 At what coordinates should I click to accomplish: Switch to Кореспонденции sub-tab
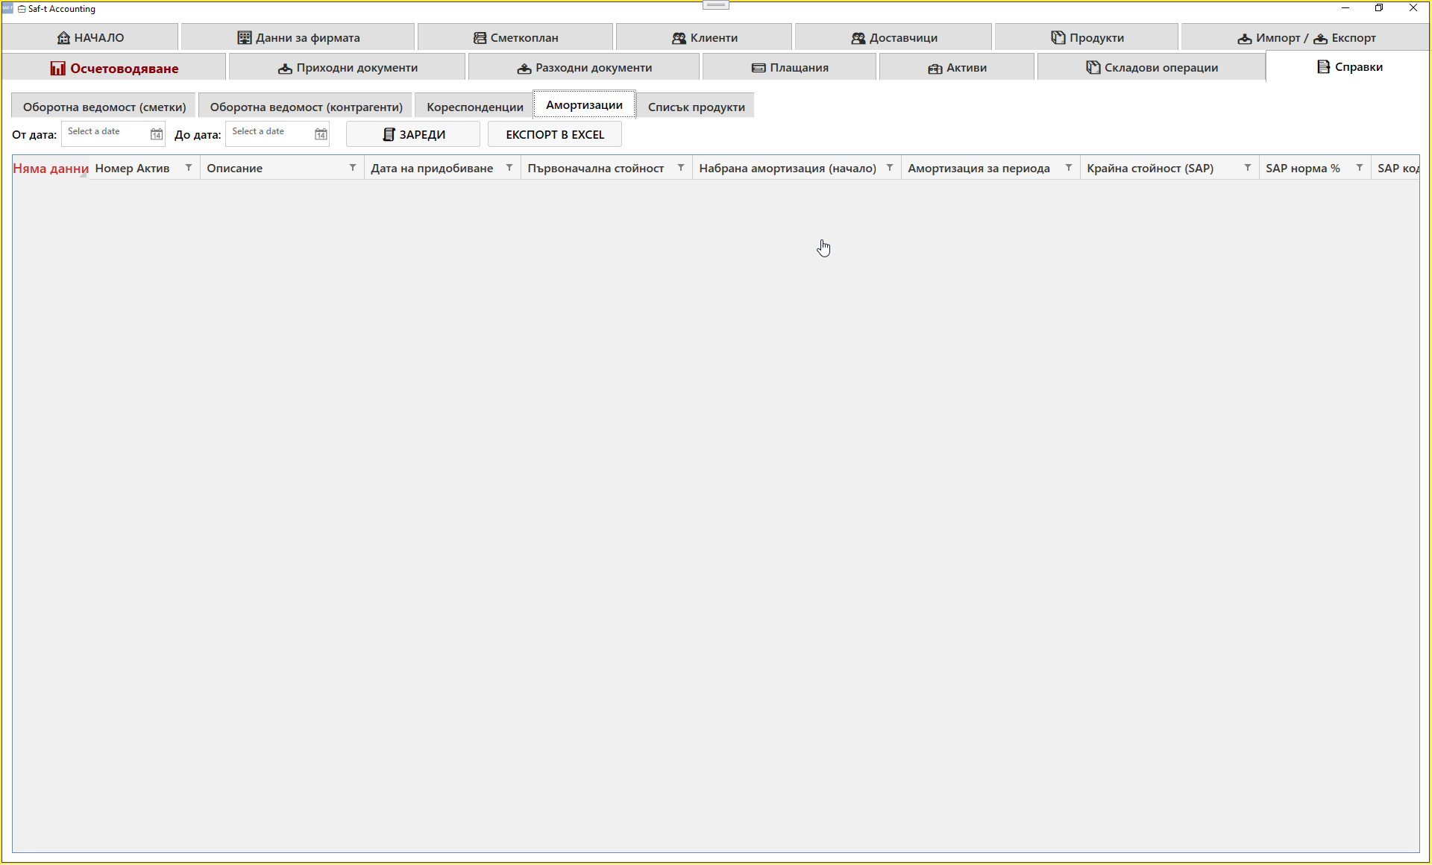point(474,107)
